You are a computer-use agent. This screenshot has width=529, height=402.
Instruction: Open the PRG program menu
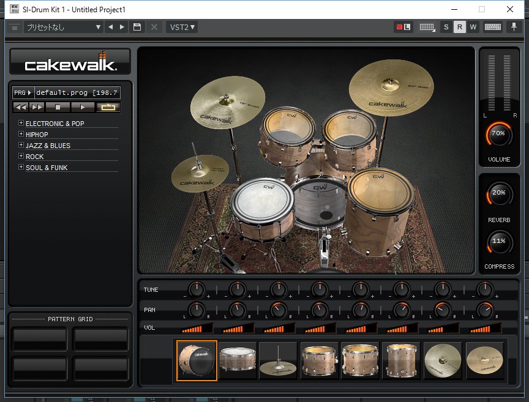coord(23,92)
